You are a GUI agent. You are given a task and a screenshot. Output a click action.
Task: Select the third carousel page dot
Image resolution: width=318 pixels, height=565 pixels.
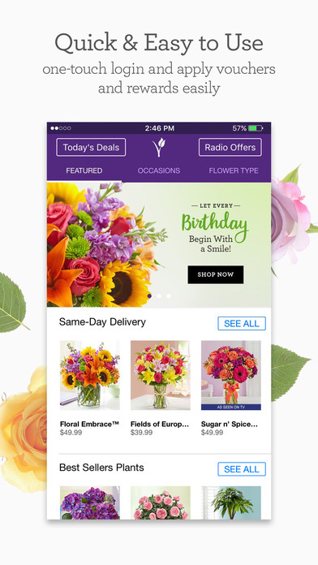[168, 295]
